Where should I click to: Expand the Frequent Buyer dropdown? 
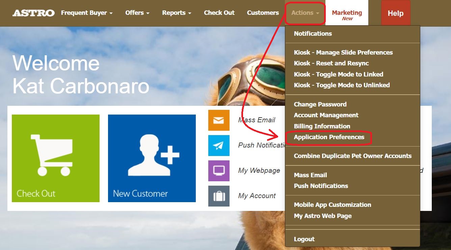87,13
